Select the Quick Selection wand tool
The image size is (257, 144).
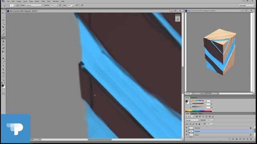click(3, 24)
